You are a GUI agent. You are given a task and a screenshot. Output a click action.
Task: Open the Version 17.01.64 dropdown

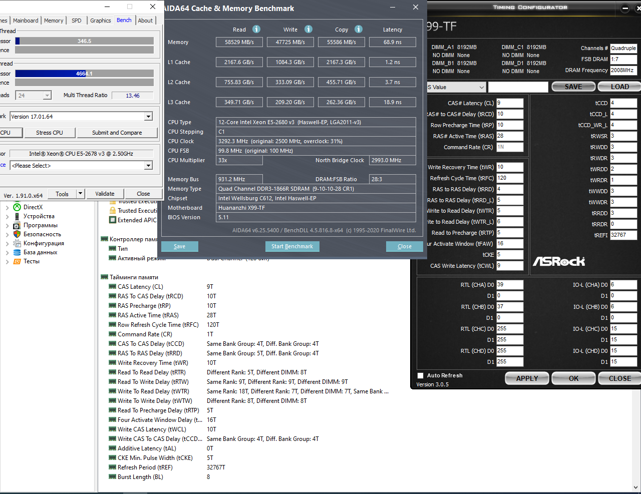(148, 117)
